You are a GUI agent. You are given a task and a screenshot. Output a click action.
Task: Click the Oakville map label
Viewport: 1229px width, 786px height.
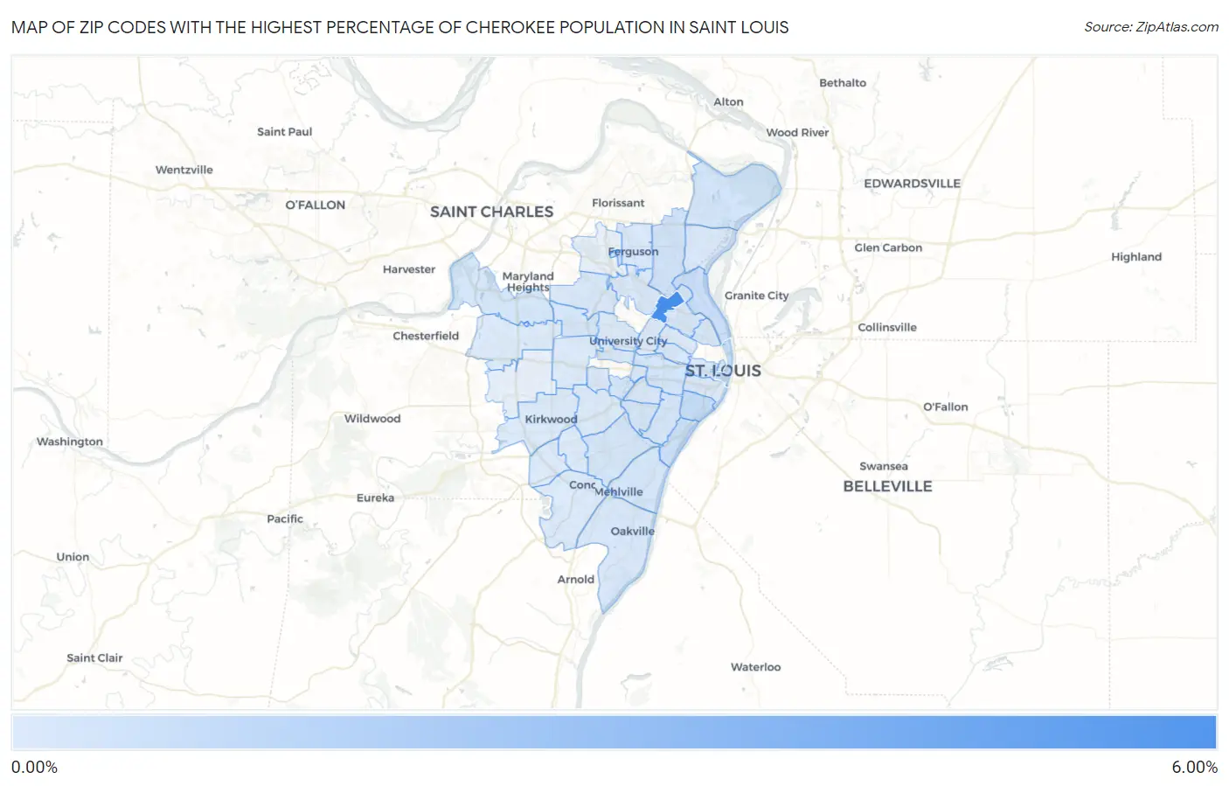coord(632,532)
